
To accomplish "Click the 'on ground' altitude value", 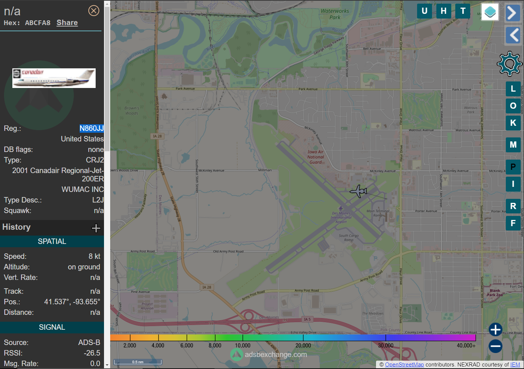I will pos(84,267).
